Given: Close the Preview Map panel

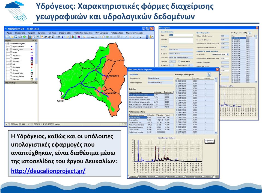Looking at the screenshot, I should pos(36,83).
